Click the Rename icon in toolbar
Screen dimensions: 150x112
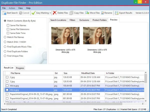[102, 13]
